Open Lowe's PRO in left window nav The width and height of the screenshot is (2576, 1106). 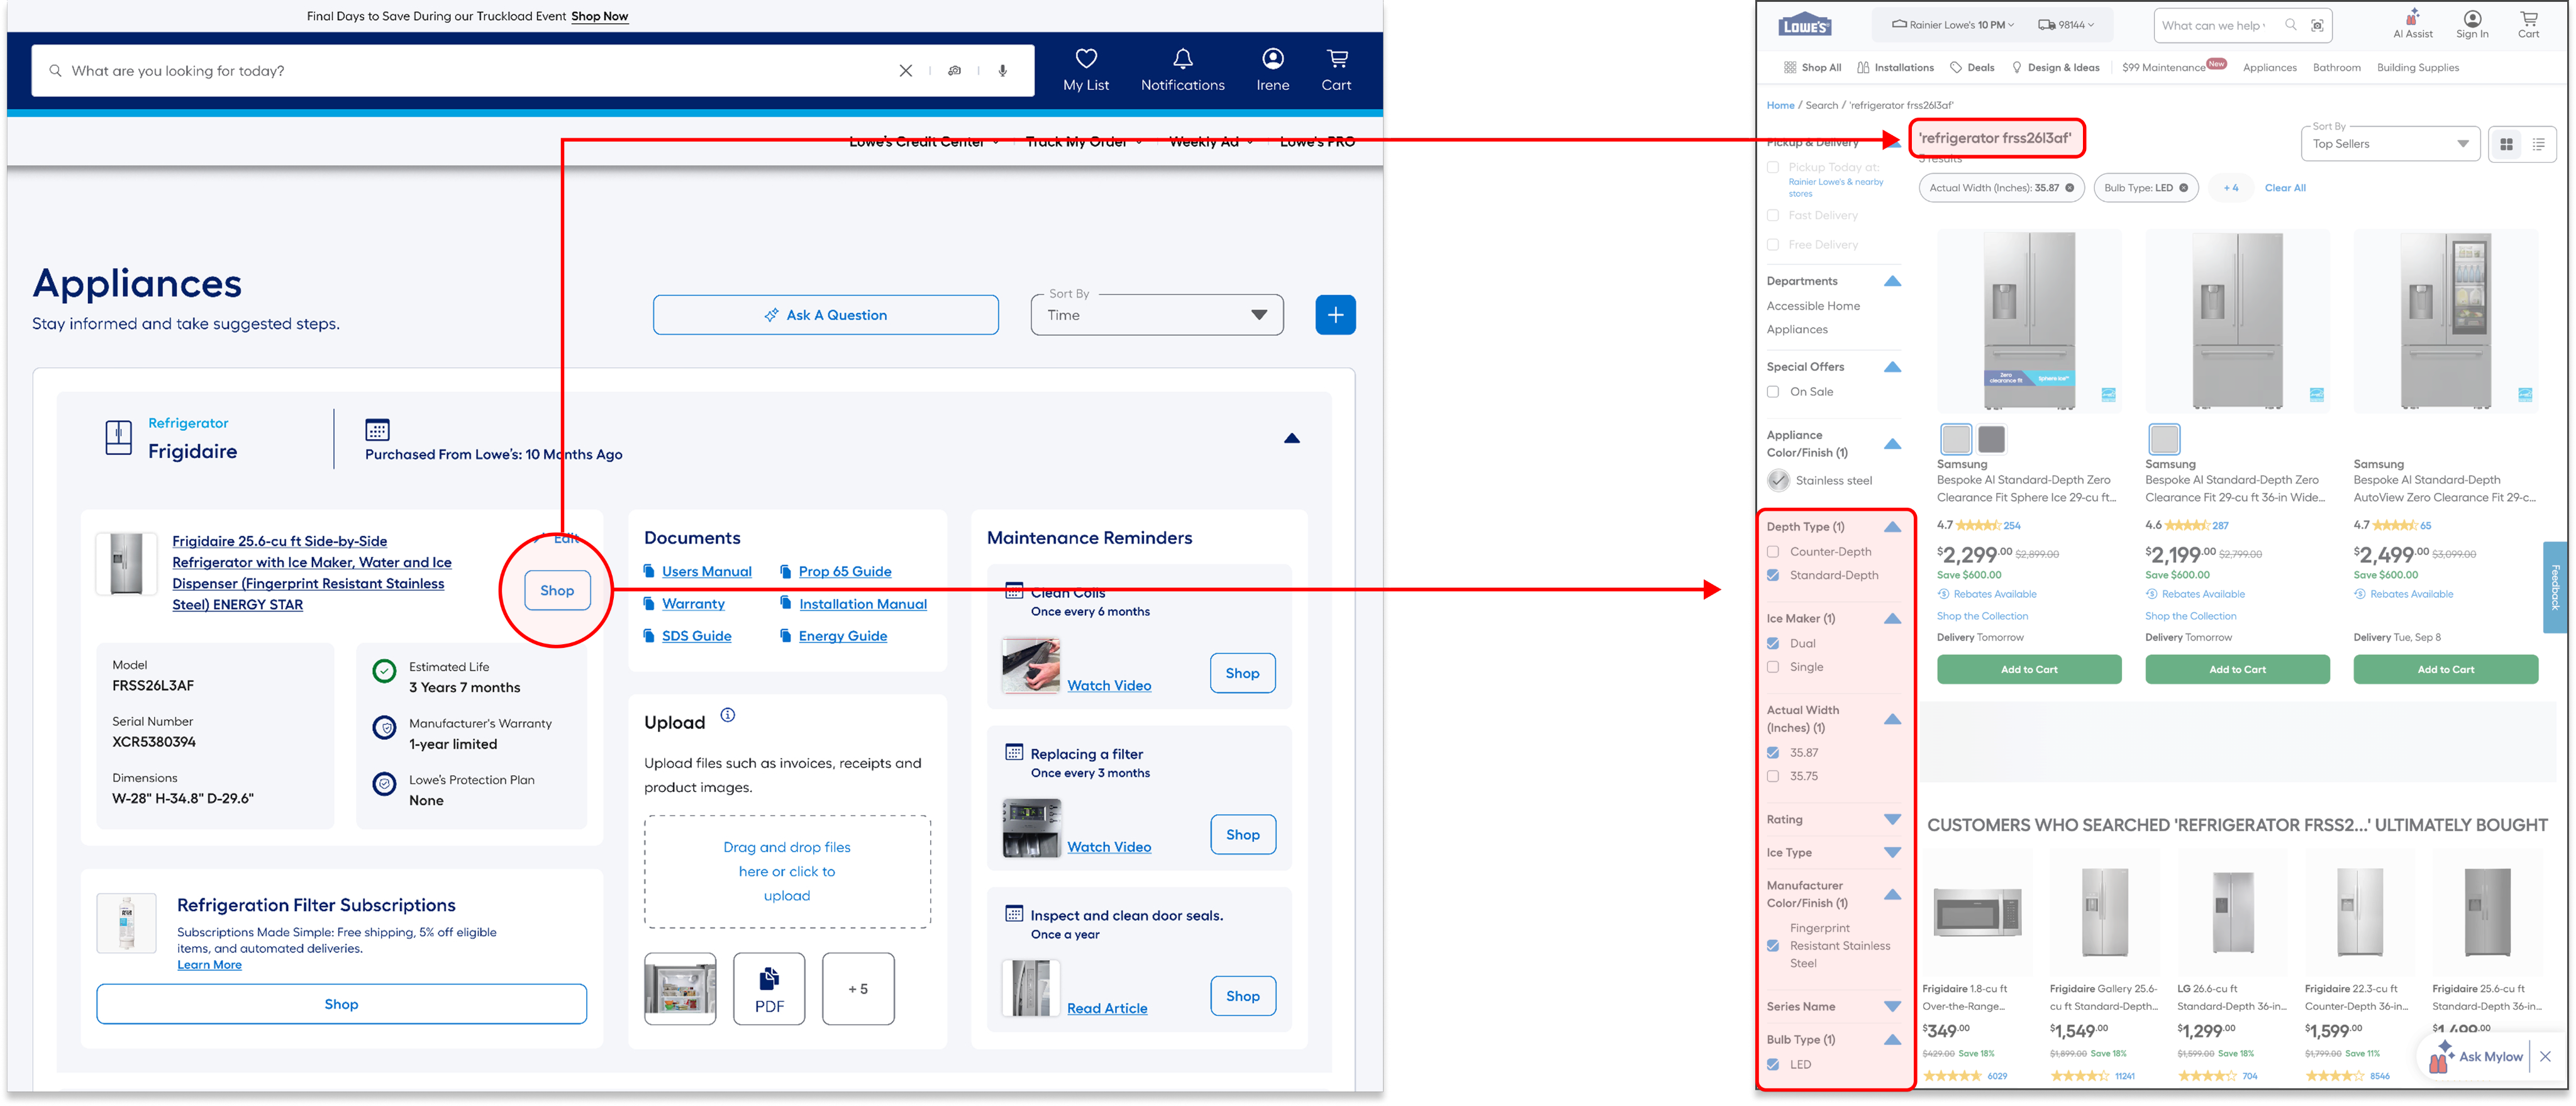(x=1317, y=142)
